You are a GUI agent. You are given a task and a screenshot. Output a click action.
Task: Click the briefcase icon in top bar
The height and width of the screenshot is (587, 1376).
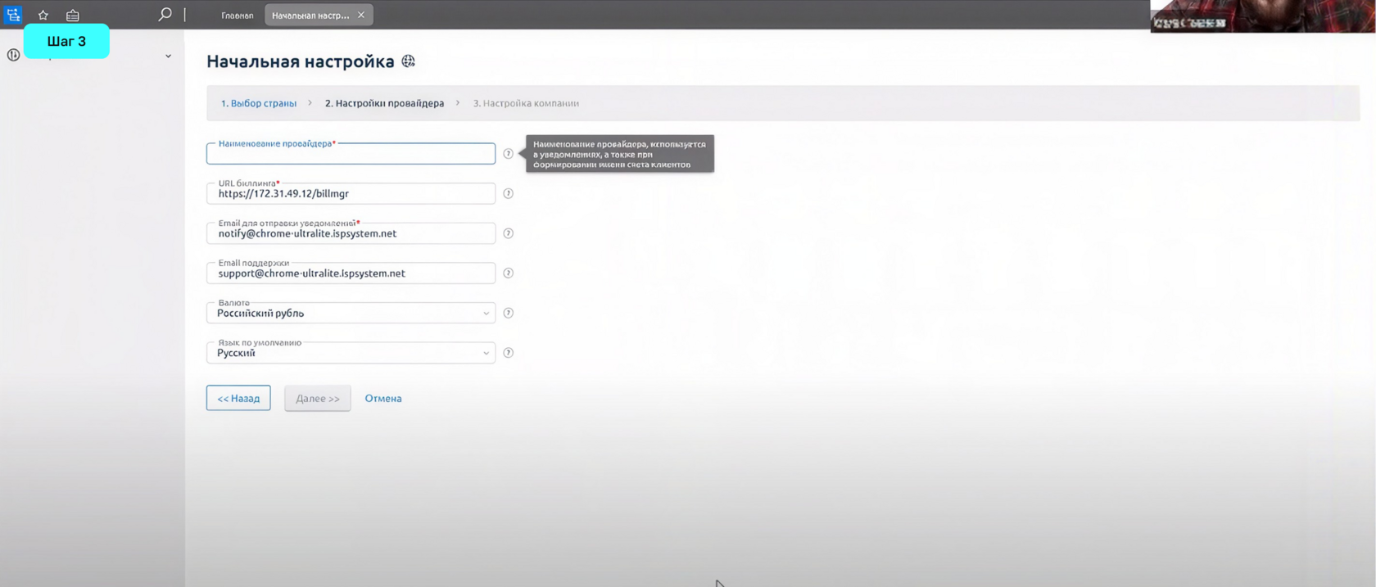(x=73, y=15)
